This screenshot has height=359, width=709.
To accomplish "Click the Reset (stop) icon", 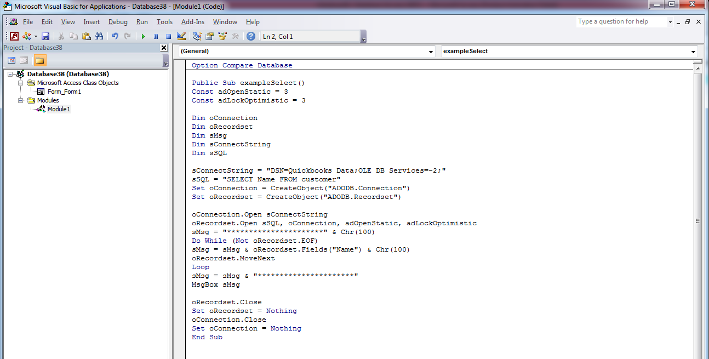I will (169, 36).
